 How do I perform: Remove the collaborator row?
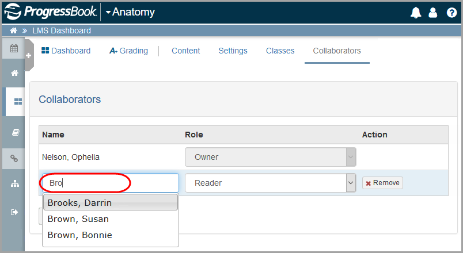[x=382, y=183]
